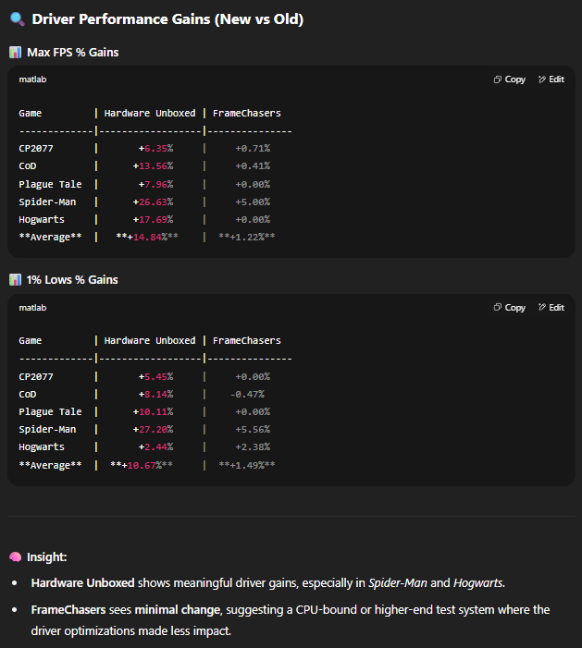Image resolution: width=582 pixels, height=648 pixels.
Task: Click the 'FrameChasers' header in 1% Lows table
Action: tap(247, 340)
